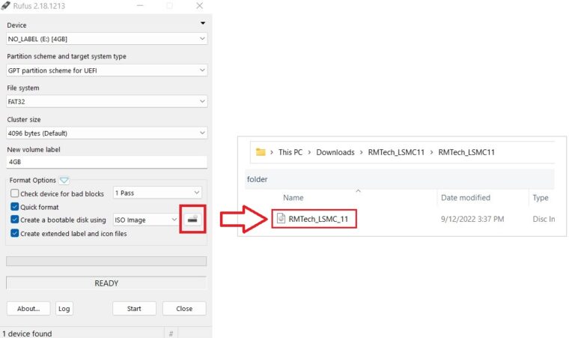The width and height of the screenshot is (575, 338).
Task: Go to This PC in Explorer breadcrumb
Action: click(x=290, y=152)
